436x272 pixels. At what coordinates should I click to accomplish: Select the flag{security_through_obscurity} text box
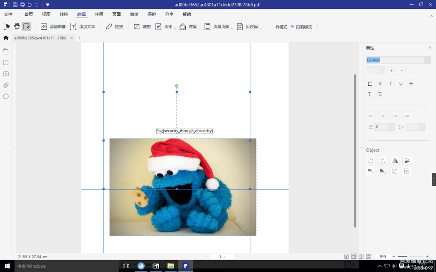185,131
